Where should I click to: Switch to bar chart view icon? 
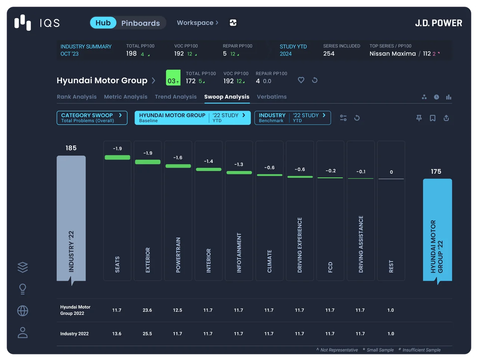[x=448, y=97]
